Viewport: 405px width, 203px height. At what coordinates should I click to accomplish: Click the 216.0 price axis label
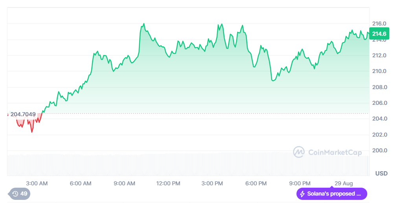coord(379,24)
